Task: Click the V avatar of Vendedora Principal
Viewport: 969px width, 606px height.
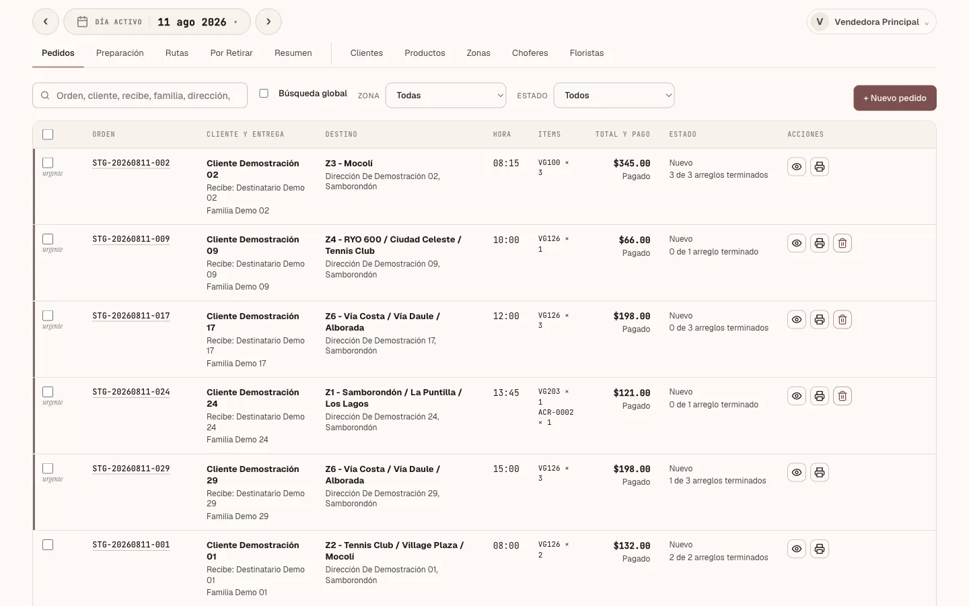Action: click(x=820, y=22)
